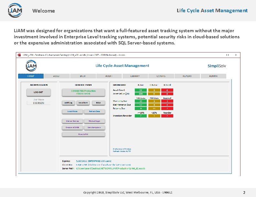Screen dimensions: 256x197
Task: Click Refresh Mode: AUTO link
Action: (x=122, y=151)
